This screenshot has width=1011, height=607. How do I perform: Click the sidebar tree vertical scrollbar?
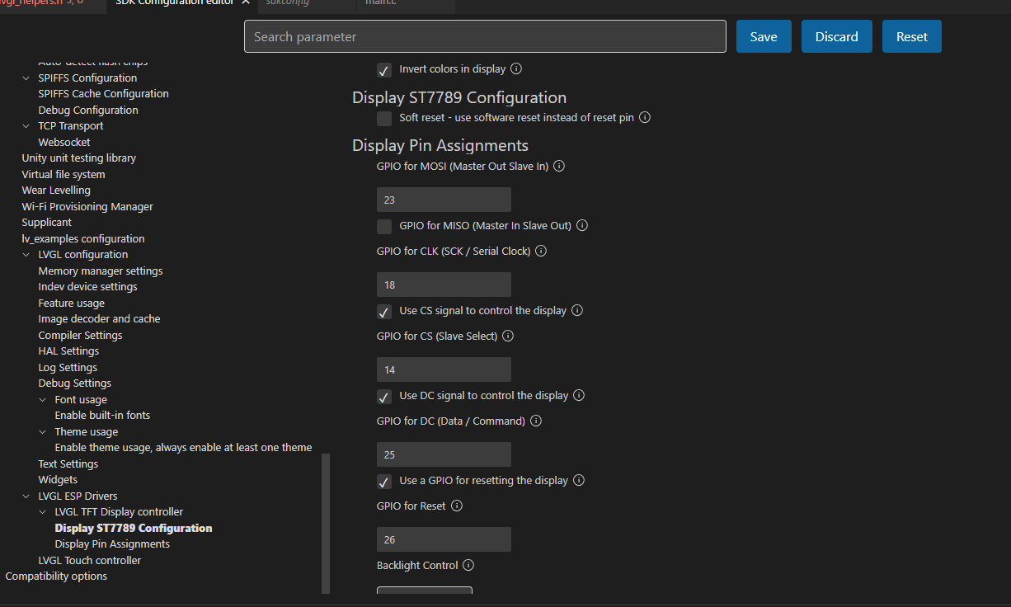point(326,523)
